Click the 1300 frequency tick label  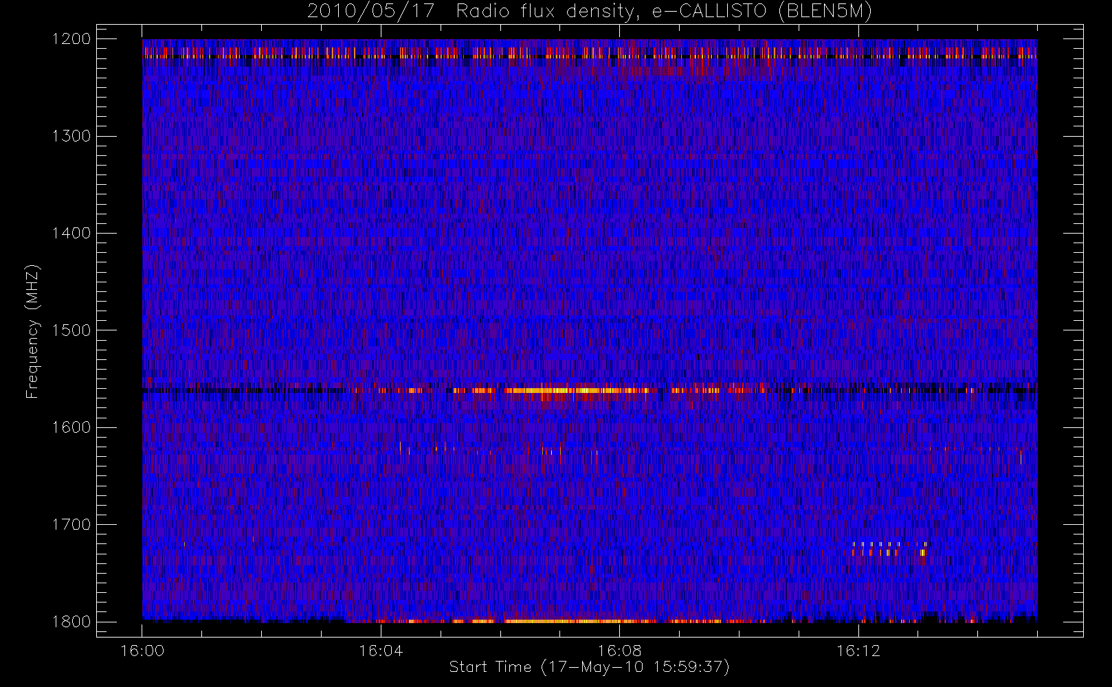pyautogui.click(x=71, y=136)
